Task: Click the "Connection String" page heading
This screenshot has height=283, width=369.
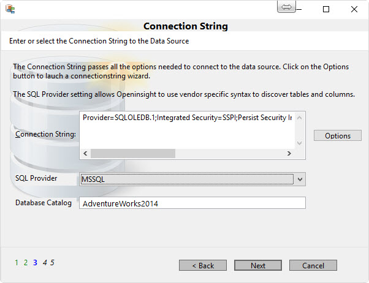Action: click(x=186, y=26)
